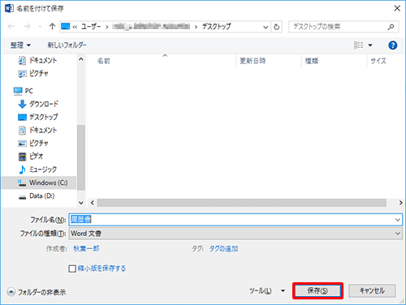
Task: Create a new folder with 新しいフォルダー
Action: [x=67, y=45]
